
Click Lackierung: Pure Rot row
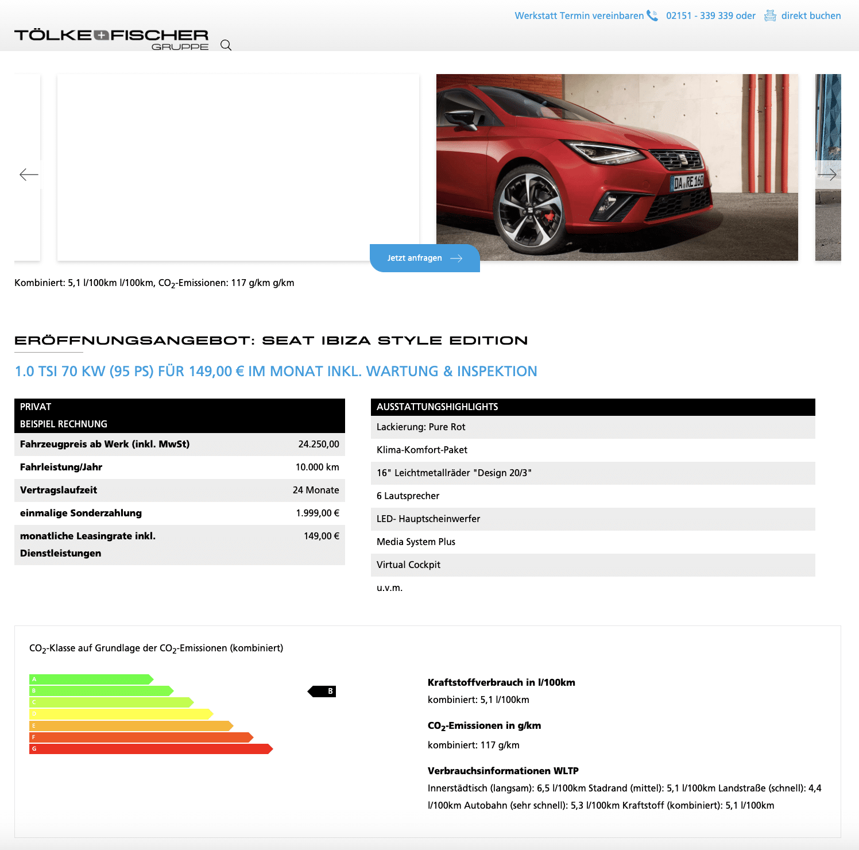point(593,427)
